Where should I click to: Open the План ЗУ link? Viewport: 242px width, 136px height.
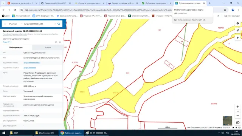pos(7,42)
